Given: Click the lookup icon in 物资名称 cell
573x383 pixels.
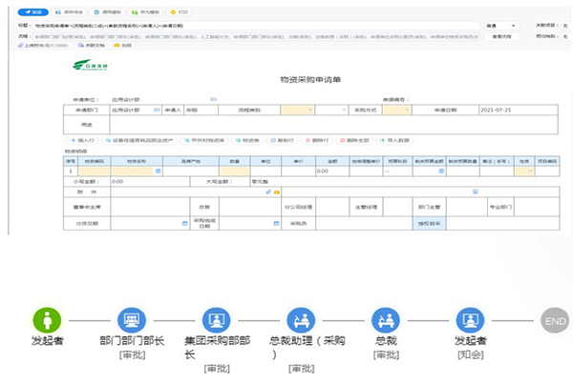Looking at the screenshot, I should [158, 171].
